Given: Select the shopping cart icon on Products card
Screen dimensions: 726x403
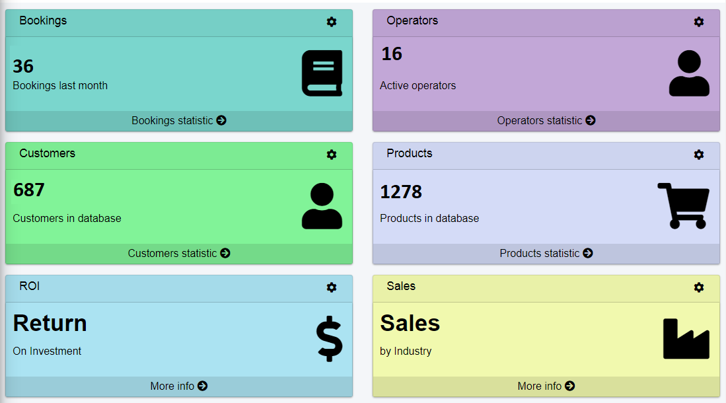Looking at the screenshot, I should (683, 205).
